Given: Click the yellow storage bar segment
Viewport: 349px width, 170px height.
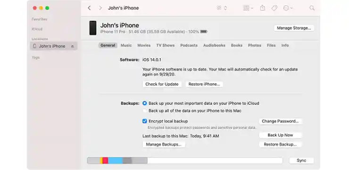Looking at the screenshot, I should 101,161.
